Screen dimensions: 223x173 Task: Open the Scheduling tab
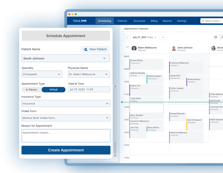(x=105, y=21)
